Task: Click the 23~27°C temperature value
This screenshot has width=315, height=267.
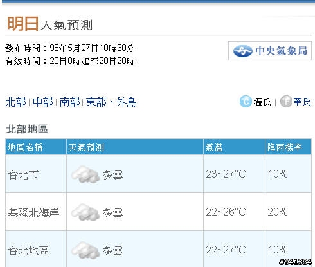Action: (226, 174)
